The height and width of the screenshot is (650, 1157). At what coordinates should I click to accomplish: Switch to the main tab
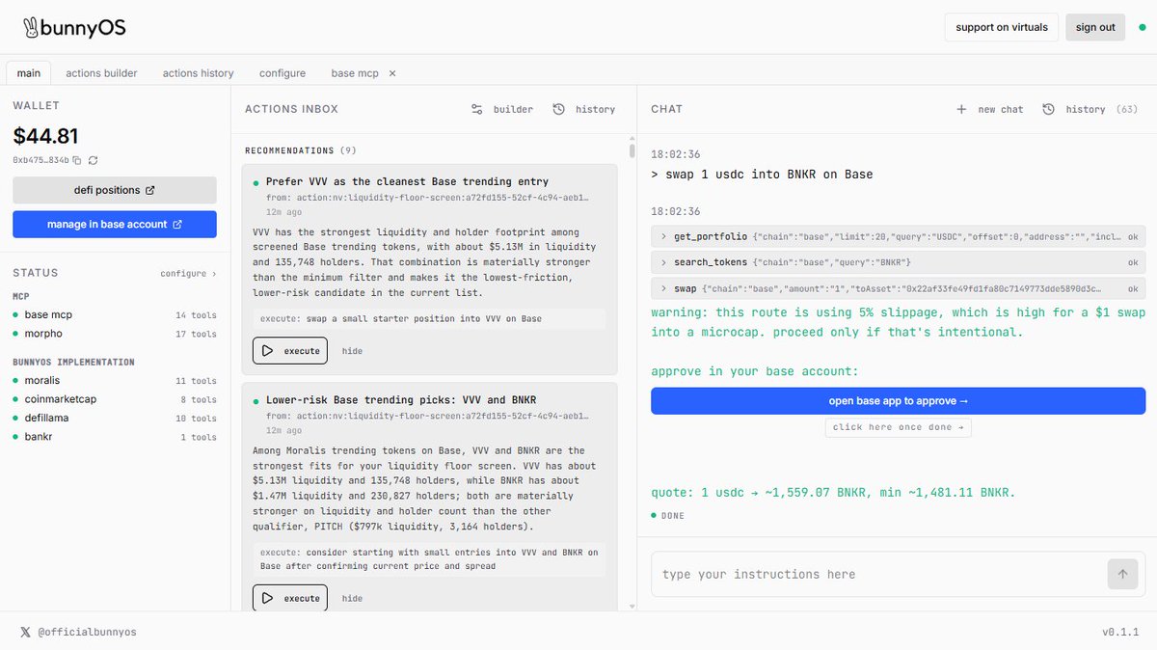click(29, 73)
